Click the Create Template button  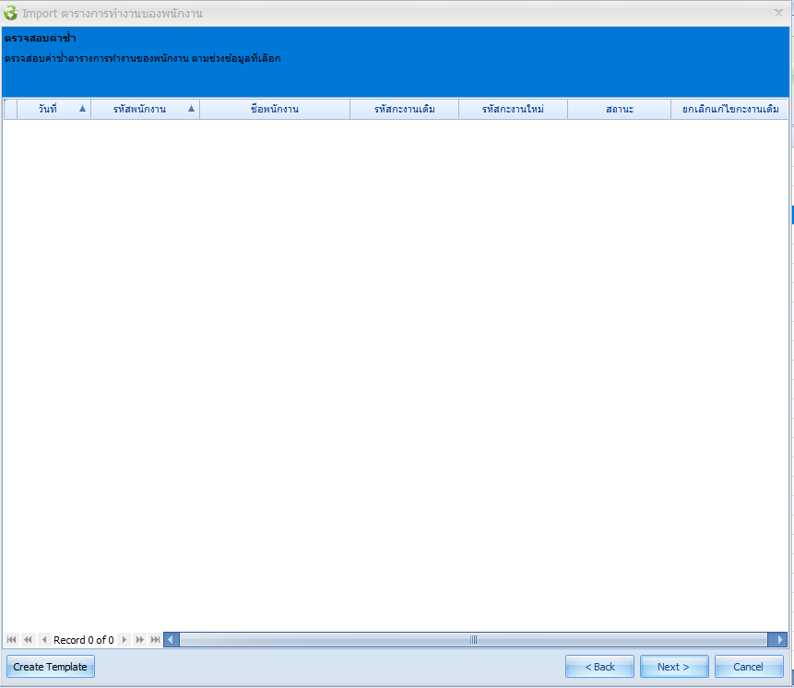[x=50, y=667]
